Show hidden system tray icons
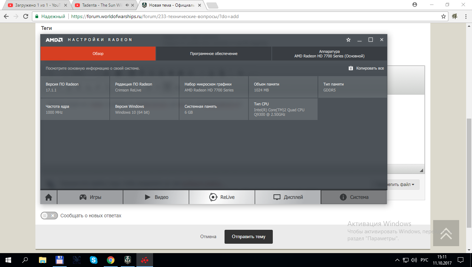This screenshot has height=267, width=472. tap(397, 260)
